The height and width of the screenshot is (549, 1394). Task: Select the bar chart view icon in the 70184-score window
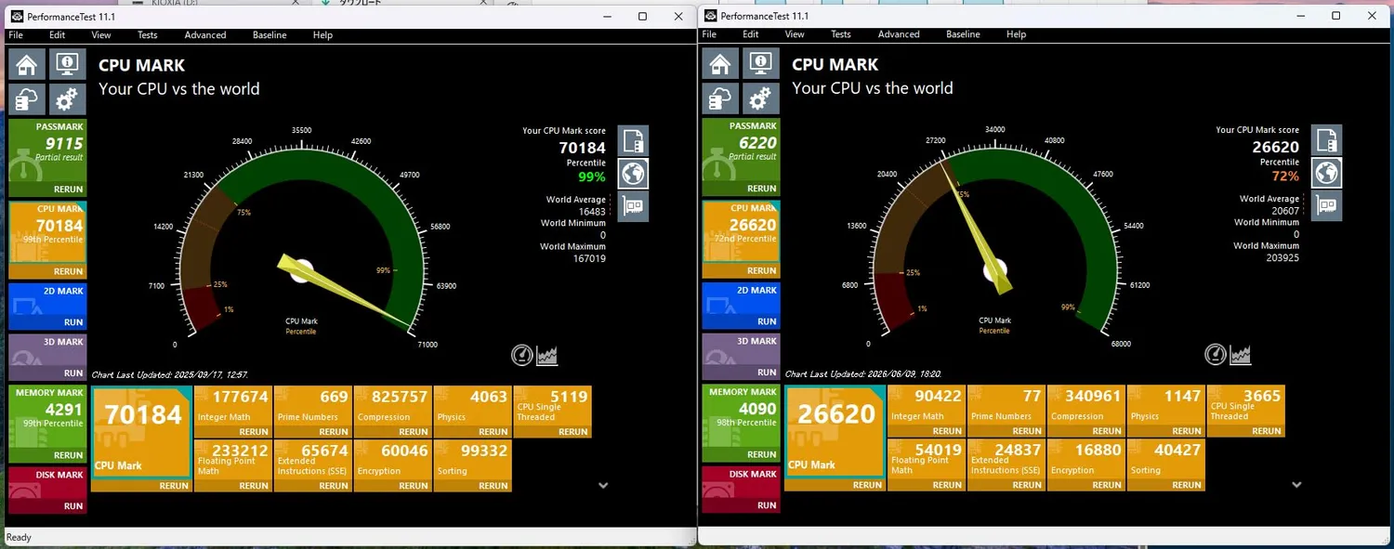coord(547,355)
